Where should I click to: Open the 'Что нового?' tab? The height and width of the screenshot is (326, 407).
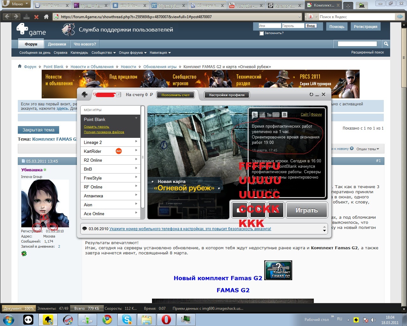pyautogui.click(x=85, y=44)
